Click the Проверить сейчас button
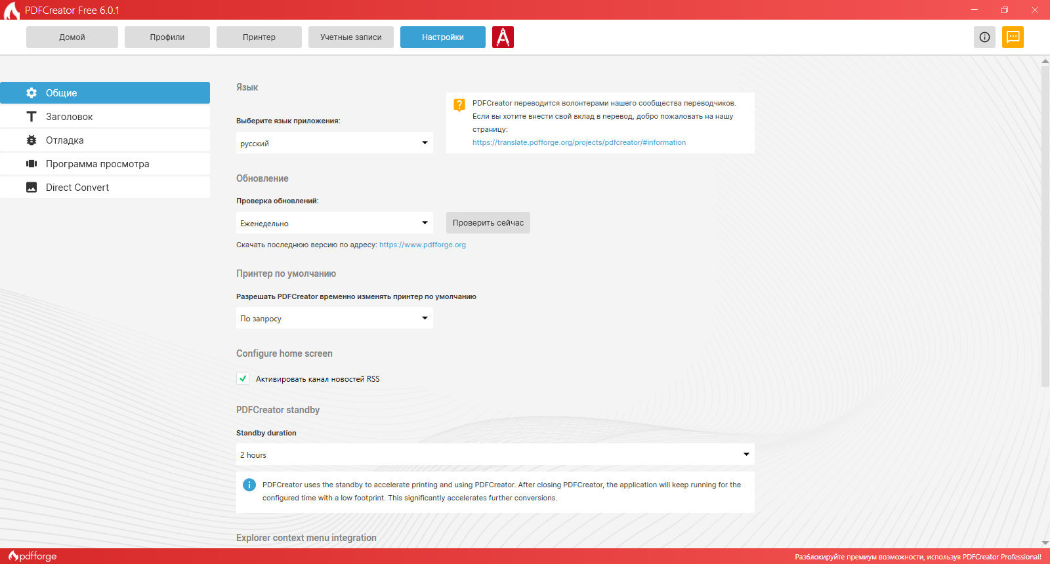The height and width of the screenshot is (564, 1050). point(488,223)
